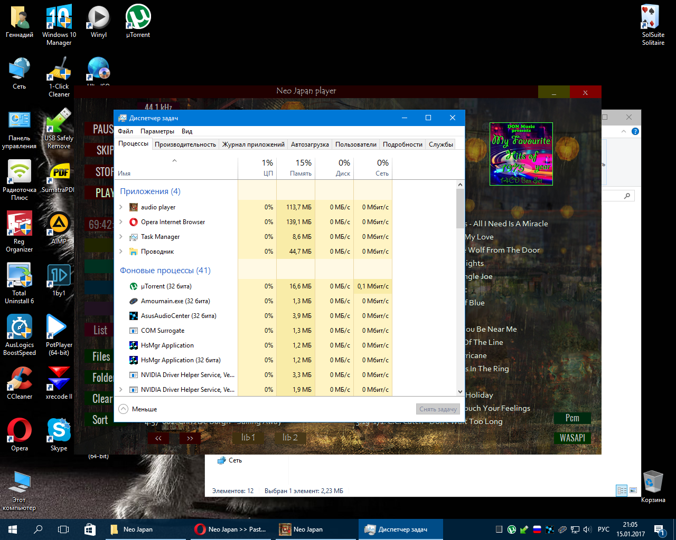
Task: Click the next >> button in player
Action: pyautogui.click(x=190, y=438)
